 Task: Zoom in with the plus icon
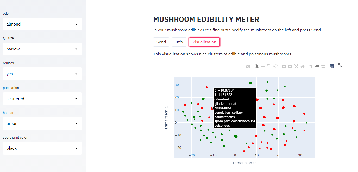point(284,66)
